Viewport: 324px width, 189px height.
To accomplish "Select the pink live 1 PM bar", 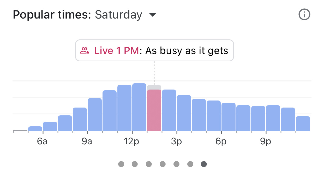I will tap(154, 110).
